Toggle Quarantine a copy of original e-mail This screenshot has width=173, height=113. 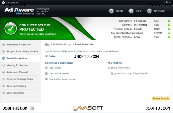point(112,74)
